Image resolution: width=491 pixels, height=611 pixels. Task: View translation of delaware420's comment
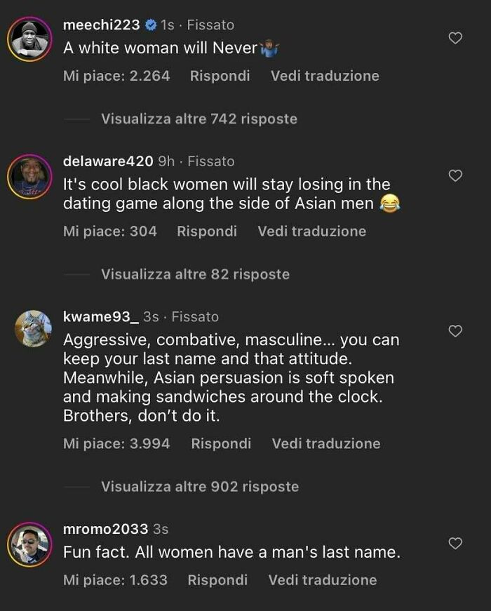tap(313, 231)
